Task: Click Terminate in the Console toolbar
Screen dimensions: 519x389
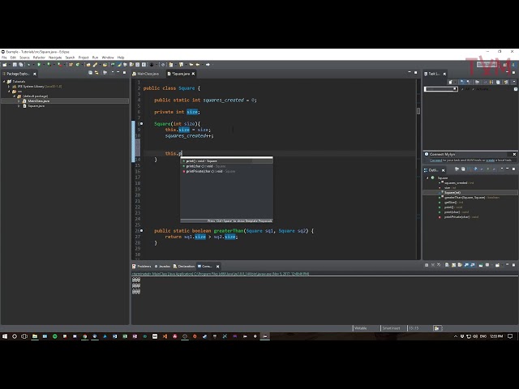Action: (x=427, y=265)
